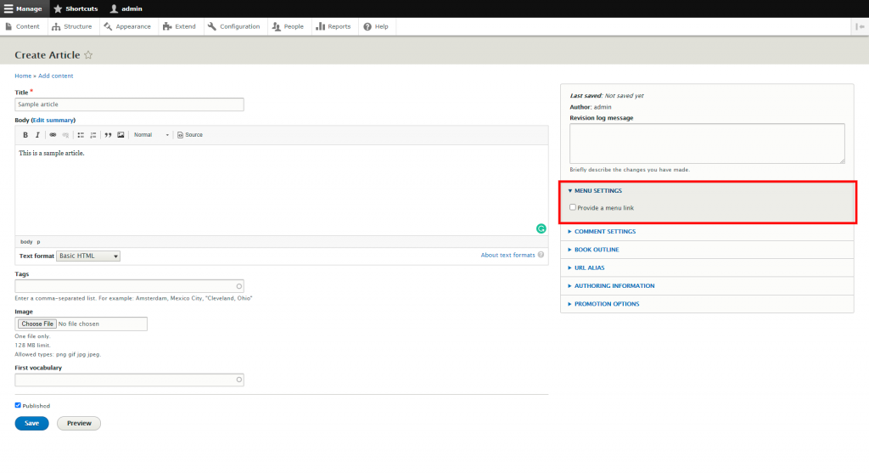Add a block quote in the editor
869x473 pixels.
[108, 135]
